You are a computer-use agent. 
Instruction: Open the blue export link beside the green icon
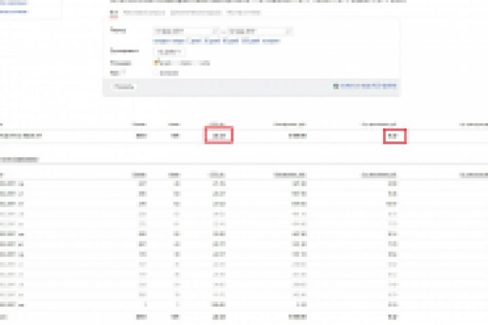point(368,86)
